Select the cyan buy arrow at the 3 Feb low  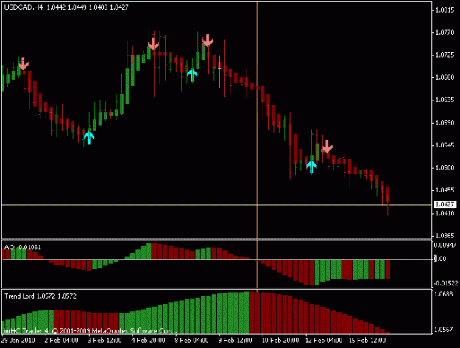click(88, 137)
